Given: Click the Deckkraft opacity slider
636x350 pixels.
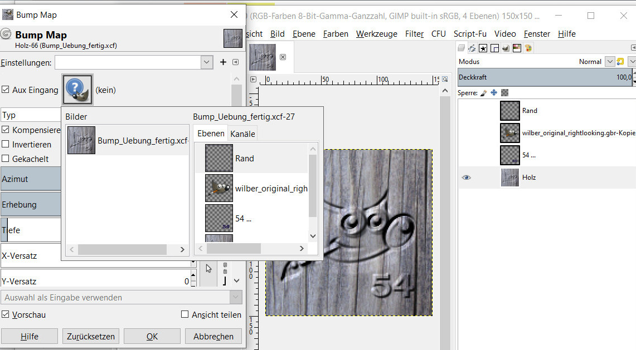Looking at the screenshot, I should tap(543, 77).
